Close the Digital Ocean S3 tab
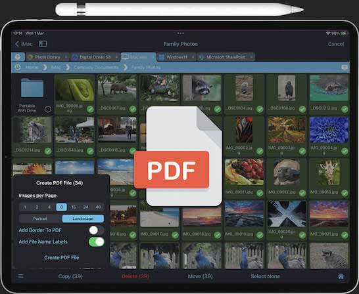Image resolution: width=359 pixels, height=294 pixels. click(x=116, y=56)
